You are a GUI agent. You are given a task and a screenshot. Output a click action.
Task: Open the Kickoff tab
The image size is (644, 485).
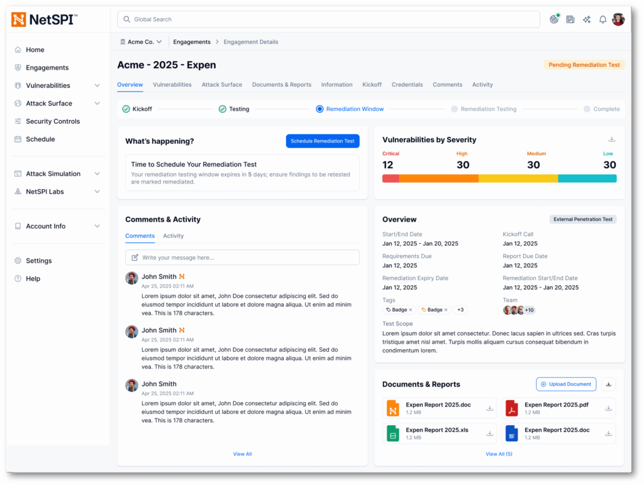click(372, 85)
